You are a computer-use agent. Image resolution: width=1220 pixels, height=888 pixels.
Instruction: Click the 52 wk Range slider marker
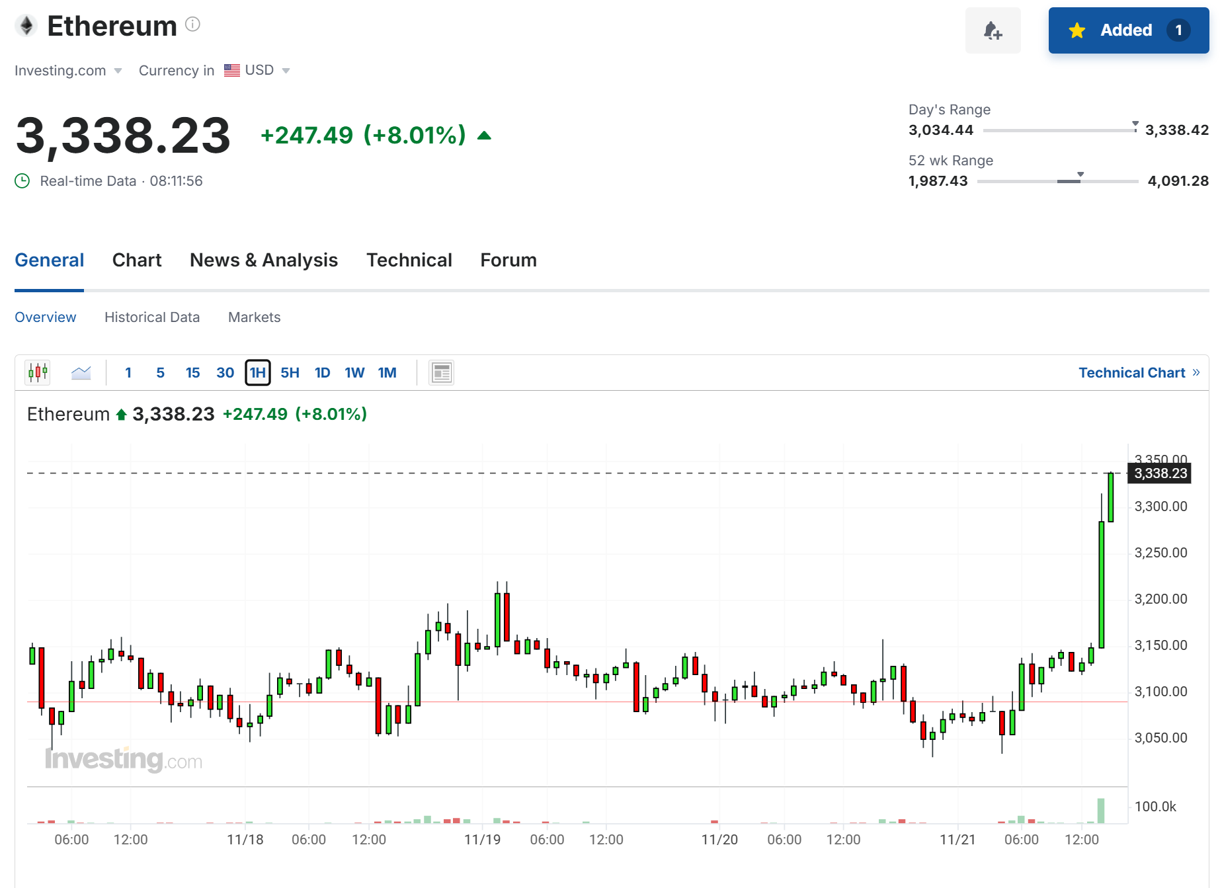click(x=1080, y=175)
